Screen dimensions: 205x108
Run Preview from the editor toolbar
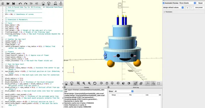point(43,3)
